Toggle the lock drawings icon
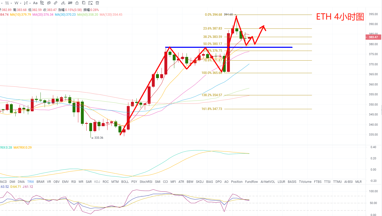 77,3
